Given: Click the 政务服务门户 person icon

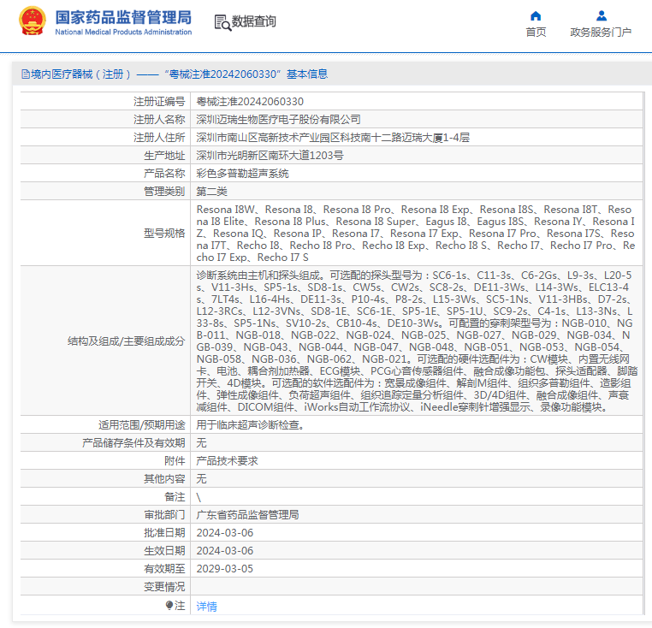Looking at the screenshot, I should (601, 15).
